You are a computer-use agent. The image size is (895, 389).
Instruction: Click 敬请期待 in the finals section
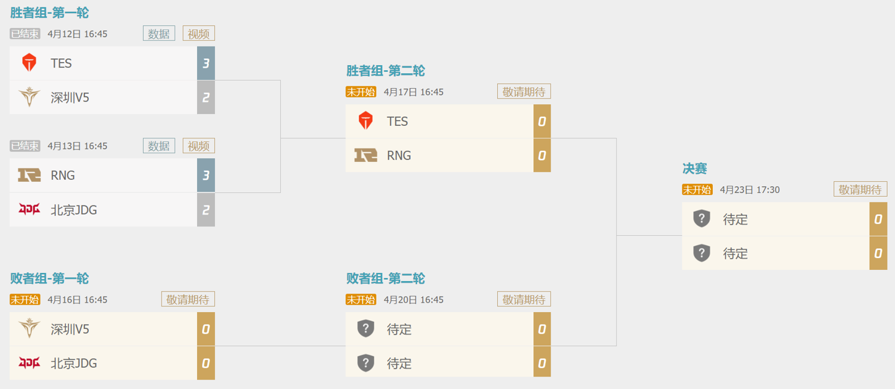860,189
